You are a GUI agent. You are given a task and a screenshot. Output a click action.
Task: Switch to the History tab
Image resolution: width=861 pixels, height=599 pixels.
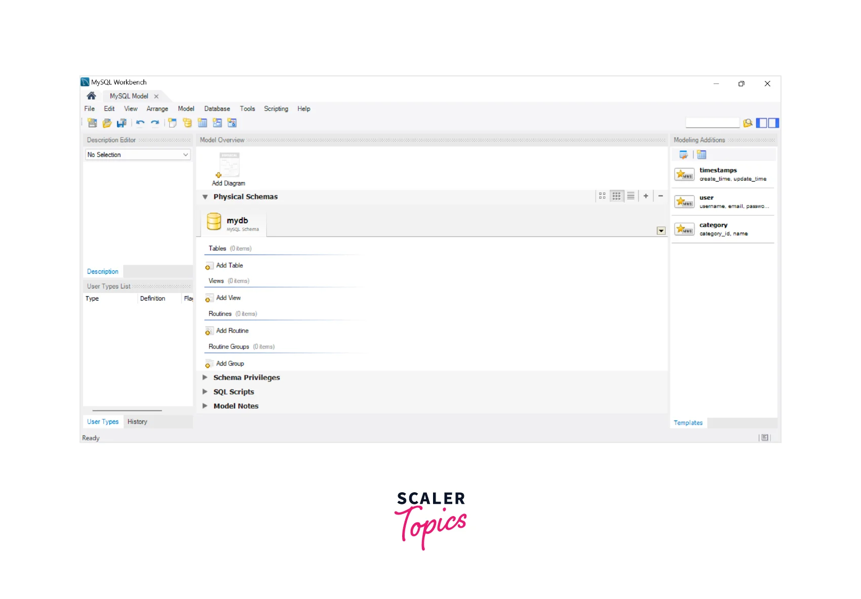point(137,422)
